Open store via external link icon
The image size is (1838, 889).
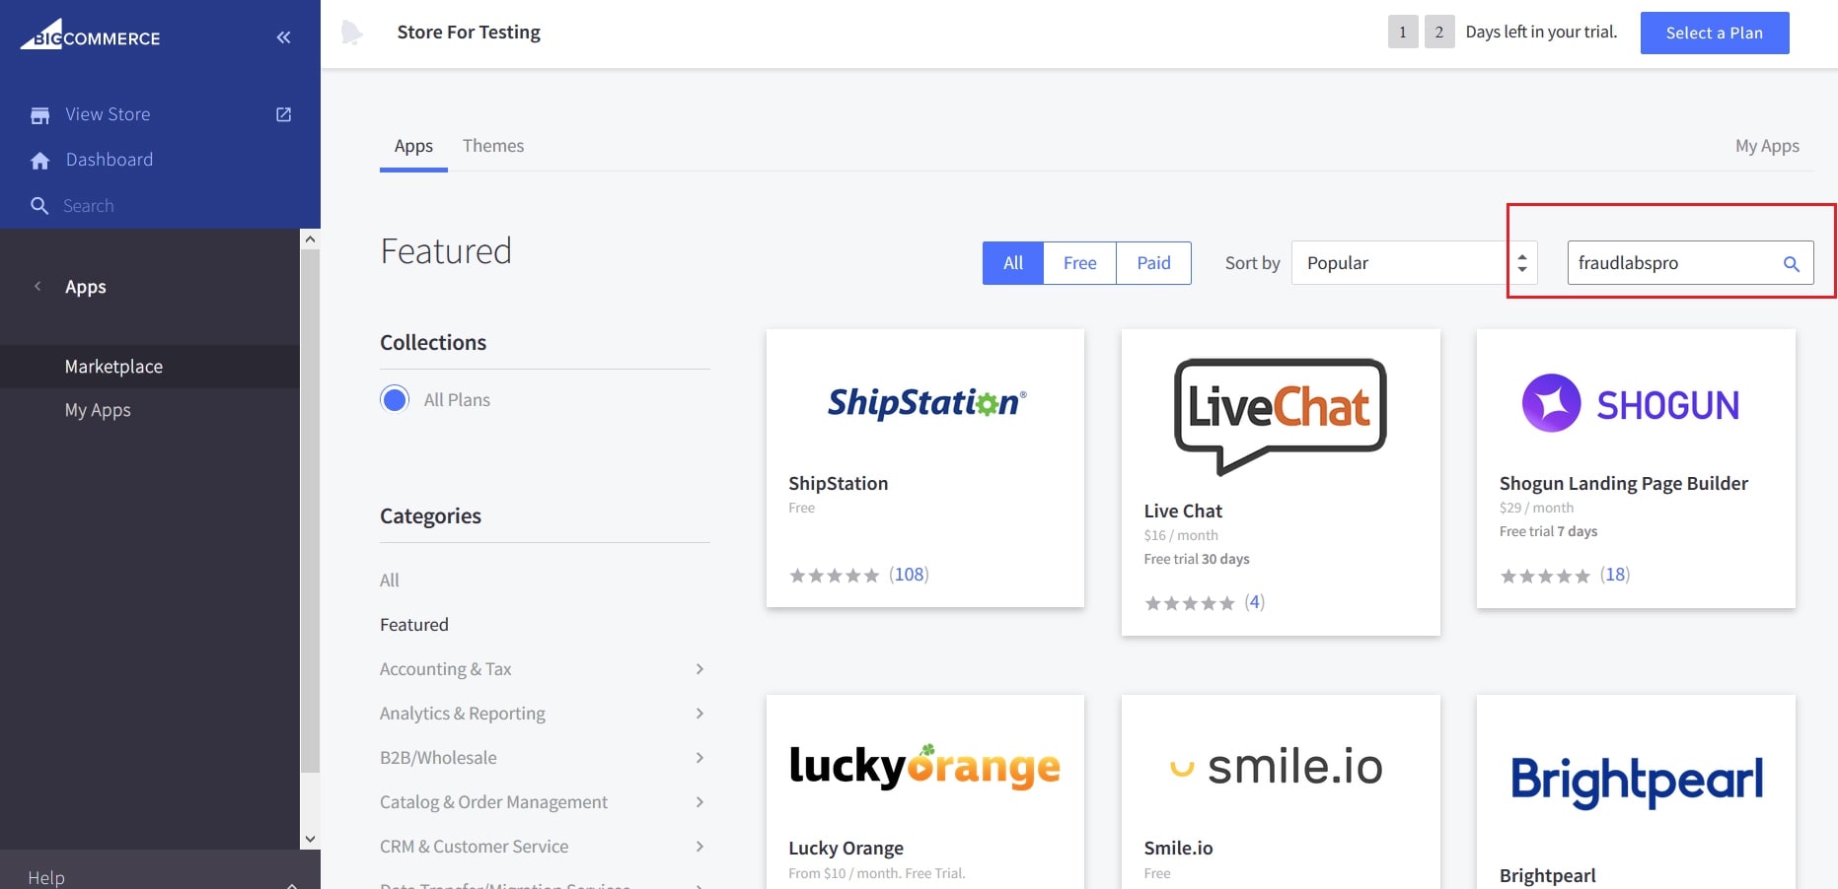(x=283, y=114)
